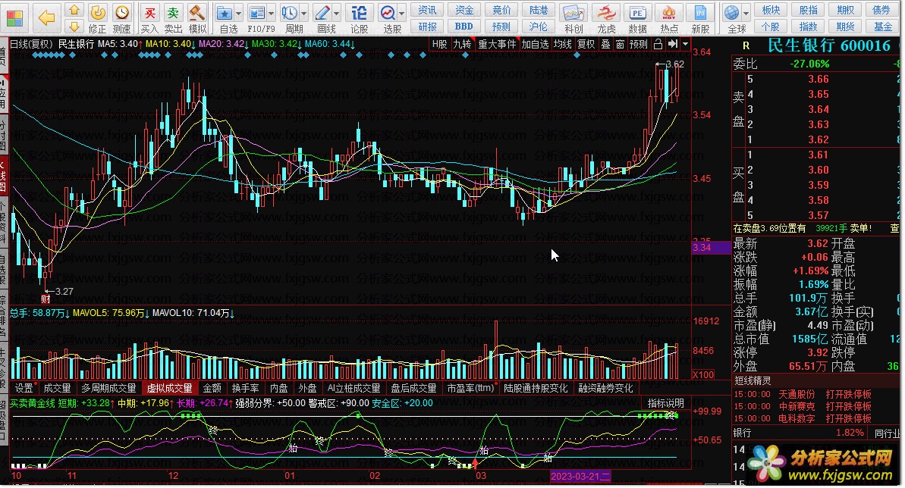The image size is (905, 488).
Task: Open the 卖出 sell order icon
Action: [x=173, y=19]
